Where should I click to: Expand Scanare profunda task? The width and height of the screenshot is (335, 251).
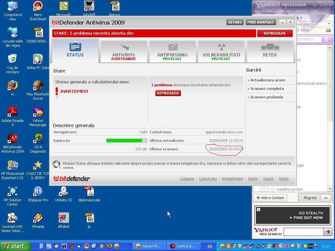(267, 97)
